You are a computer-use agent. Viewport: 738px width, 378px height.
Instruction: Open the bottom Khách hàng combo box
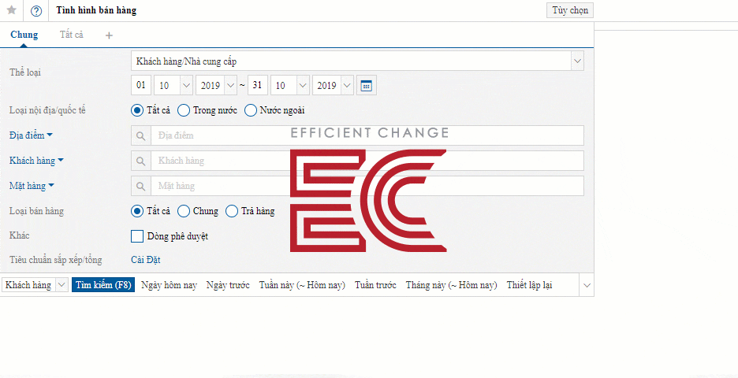click(x=35, y=285)
